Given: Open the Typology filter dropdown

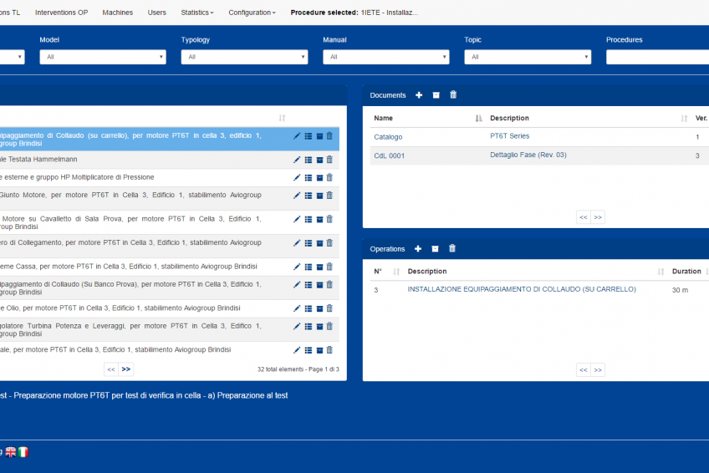Looking at the screenshot, I should (244, 57).
